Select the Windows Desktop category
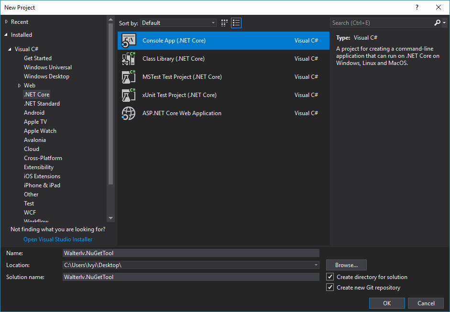Image resolution: width=450 pixels, height=312 pixels. pos(46,76)
